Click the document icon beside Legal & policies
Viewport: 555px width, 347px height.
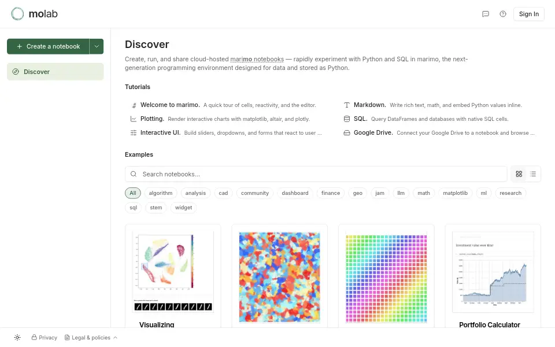67,337
